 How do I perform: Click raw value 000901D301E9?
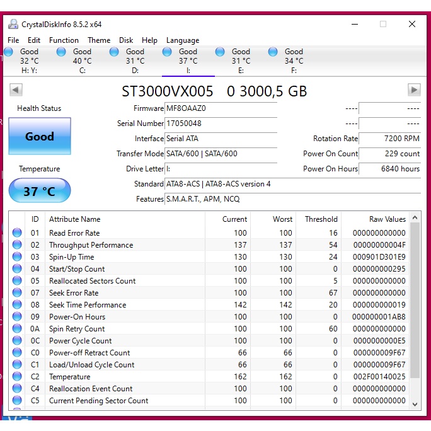379,256
